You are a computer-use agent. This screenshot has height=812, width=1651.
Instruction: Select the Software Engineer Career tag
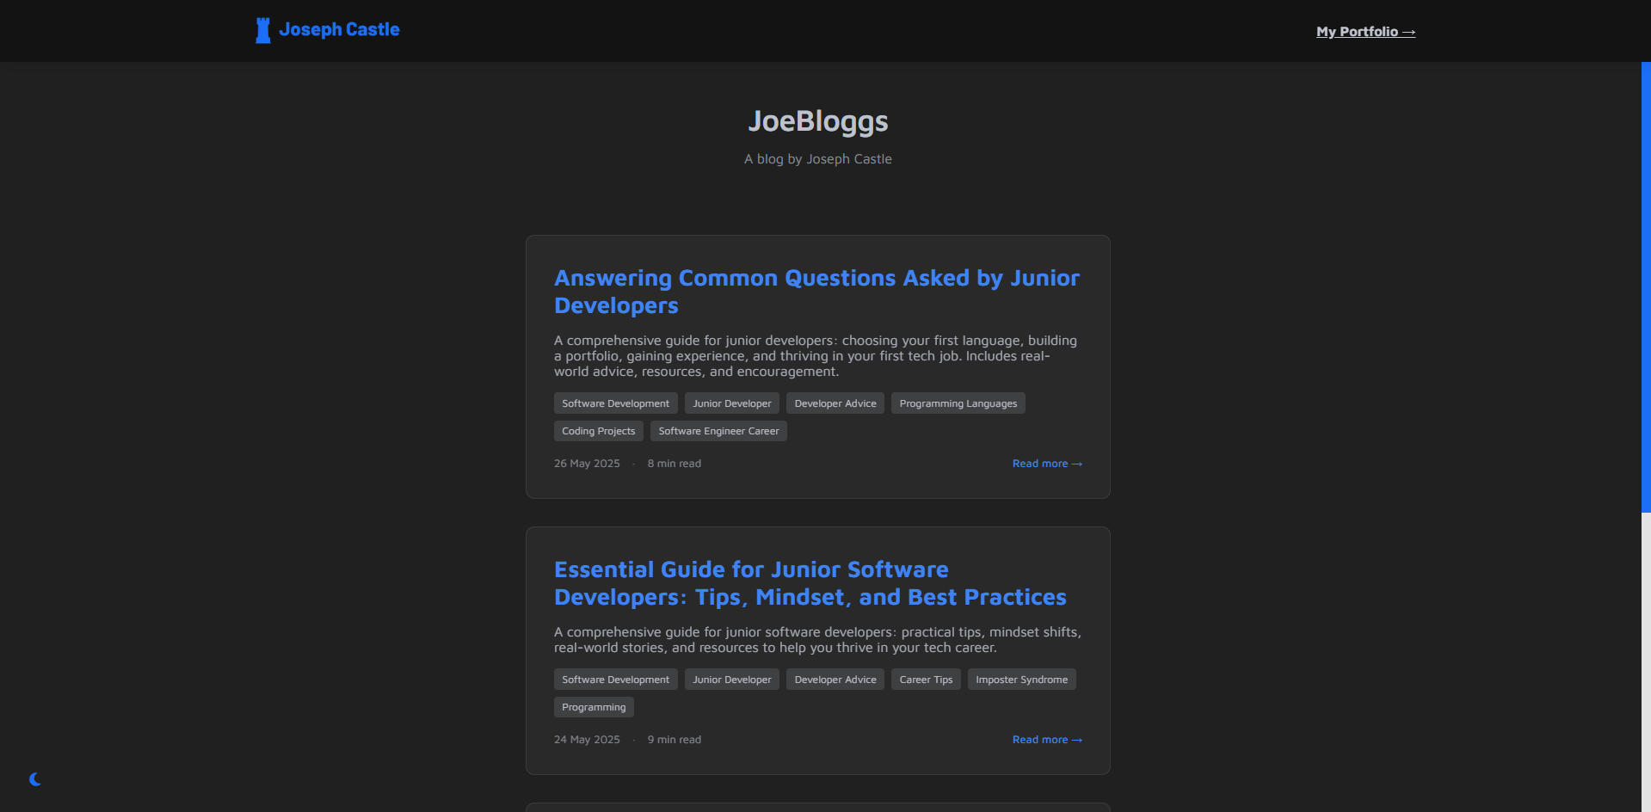pyautogui.click(x=718, y=430)
